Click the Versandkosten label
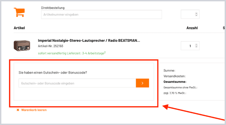 [x=175, y=76]
